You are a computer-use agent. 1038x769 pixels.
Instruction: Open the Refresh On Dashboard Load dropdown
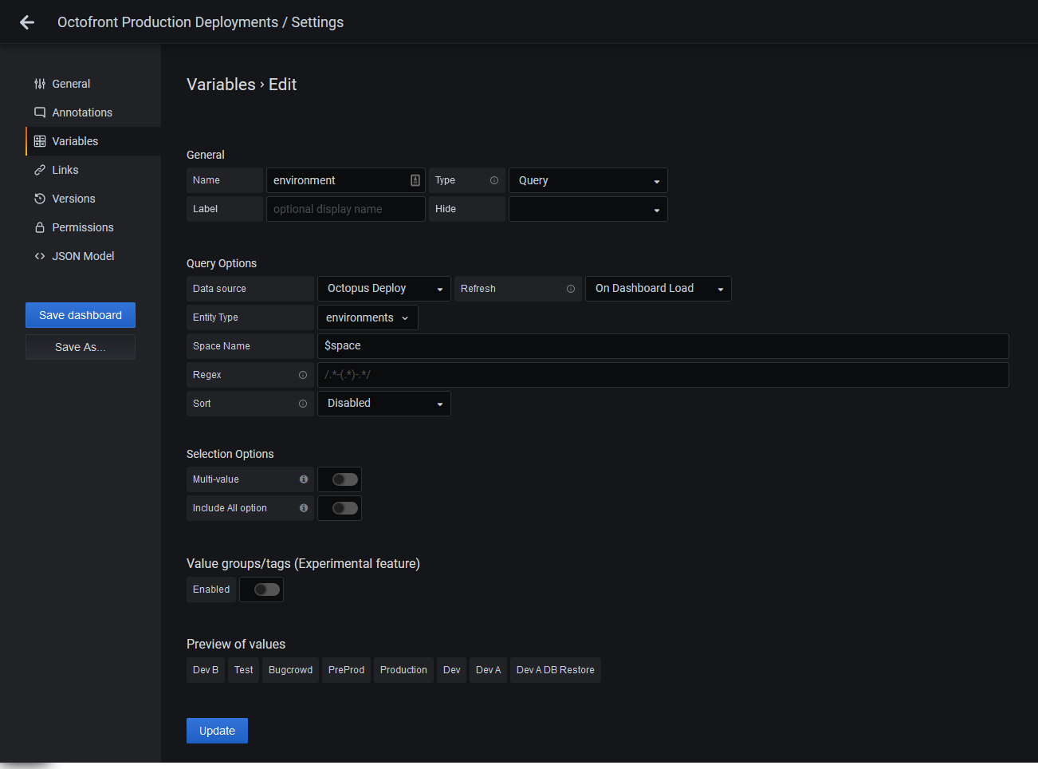[658, 289]
